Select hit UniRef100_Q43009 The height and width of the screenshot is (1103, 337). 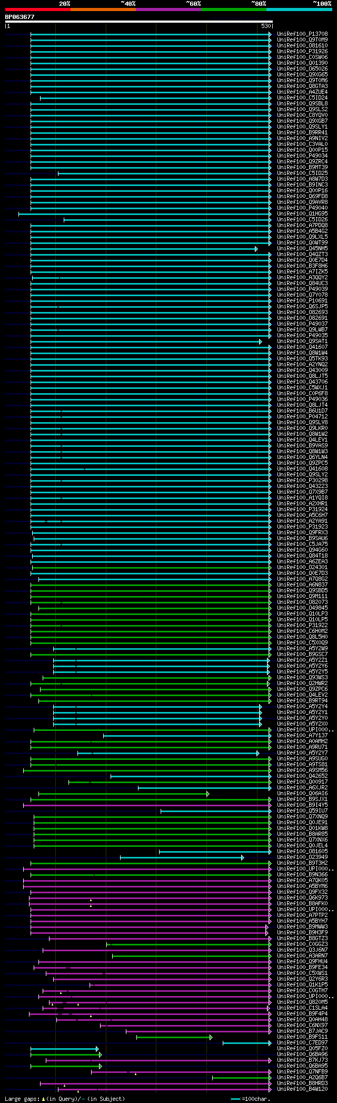pyautogui.click(x=302, y=370)
